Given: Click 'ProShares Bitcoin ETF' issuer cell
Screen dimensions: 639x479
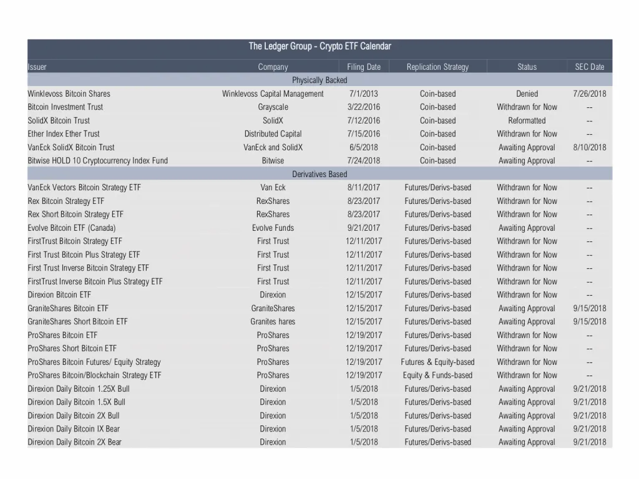Looking at the screenshot, I should pos(63,335).
